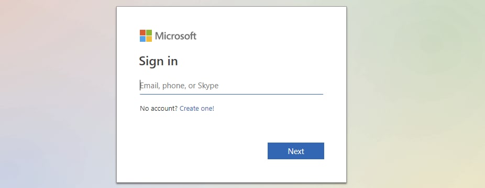
Task: Click the Microsoft four-square logo
Action: point(146,36)
